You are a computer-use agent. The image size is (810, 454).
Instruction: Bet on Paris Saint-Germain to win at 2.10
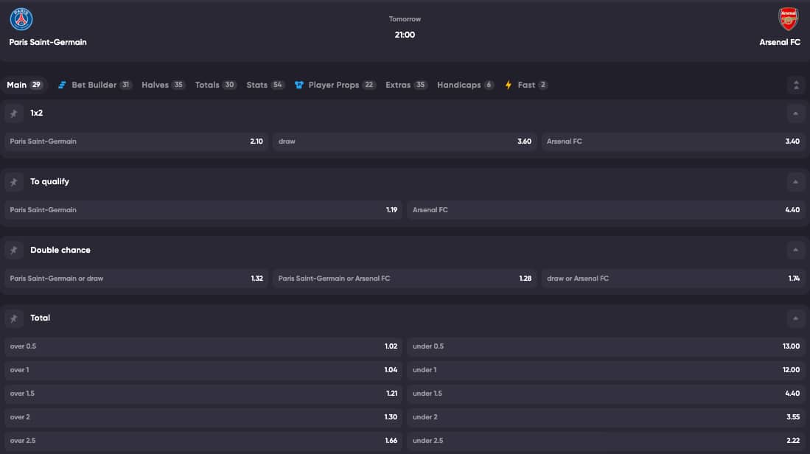click(x=136, y=142)
